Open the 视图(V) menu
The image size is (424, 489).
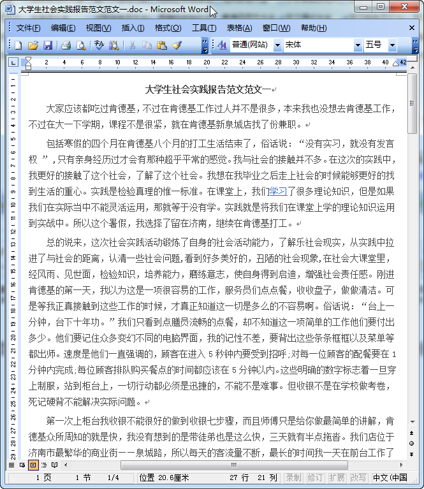point(98,28)
